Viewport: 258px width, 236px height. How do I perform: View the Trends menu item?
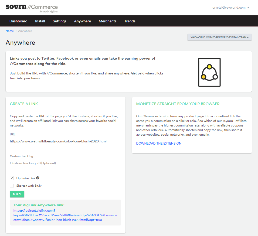tap(130, 21)
